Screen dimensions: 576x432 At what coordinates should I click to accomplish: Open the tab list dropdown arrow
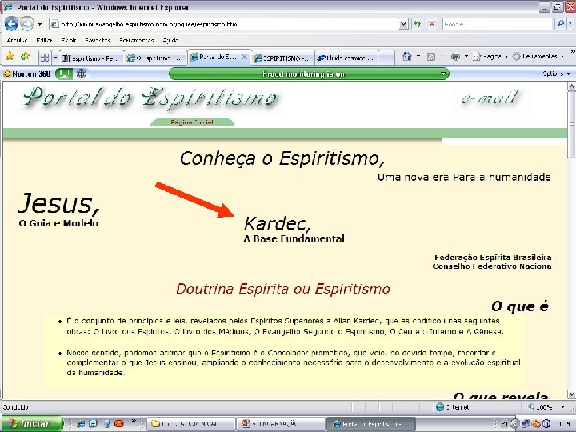coord(55,58)
